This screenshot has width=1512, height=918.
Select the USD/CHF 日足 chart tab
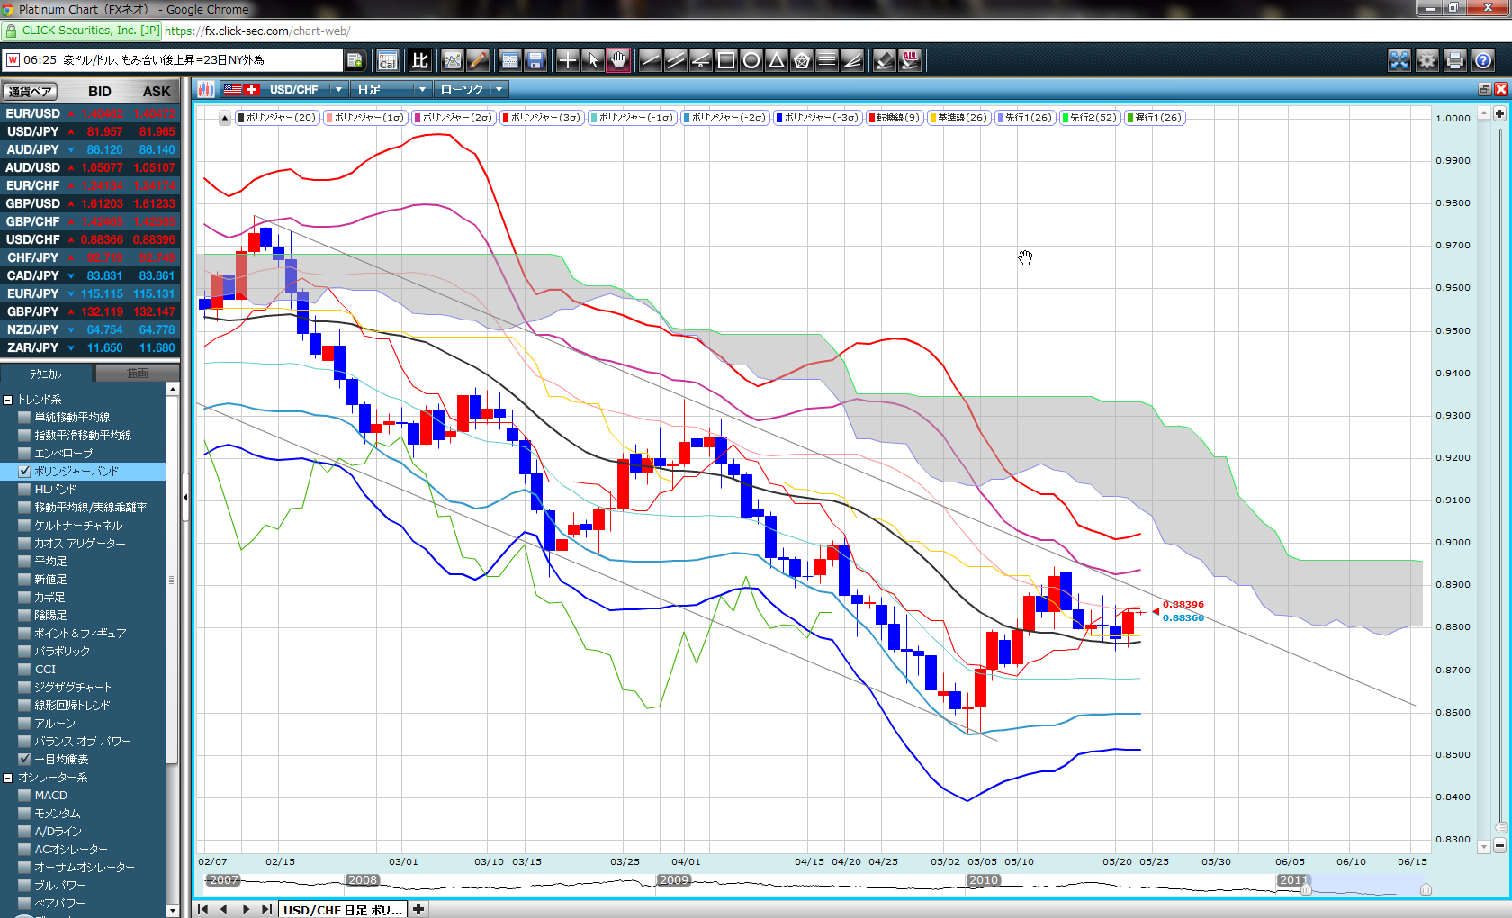pos(342,909)
